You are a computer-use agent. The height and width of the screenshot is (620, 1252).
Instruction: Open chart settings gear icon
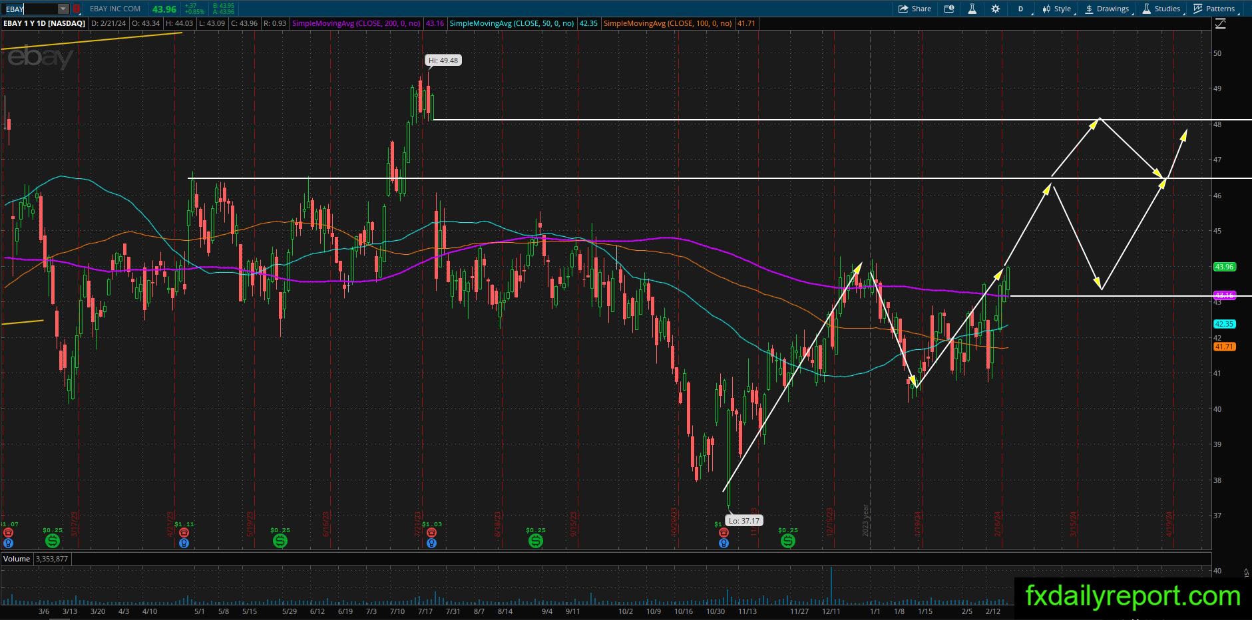point(995,9)
